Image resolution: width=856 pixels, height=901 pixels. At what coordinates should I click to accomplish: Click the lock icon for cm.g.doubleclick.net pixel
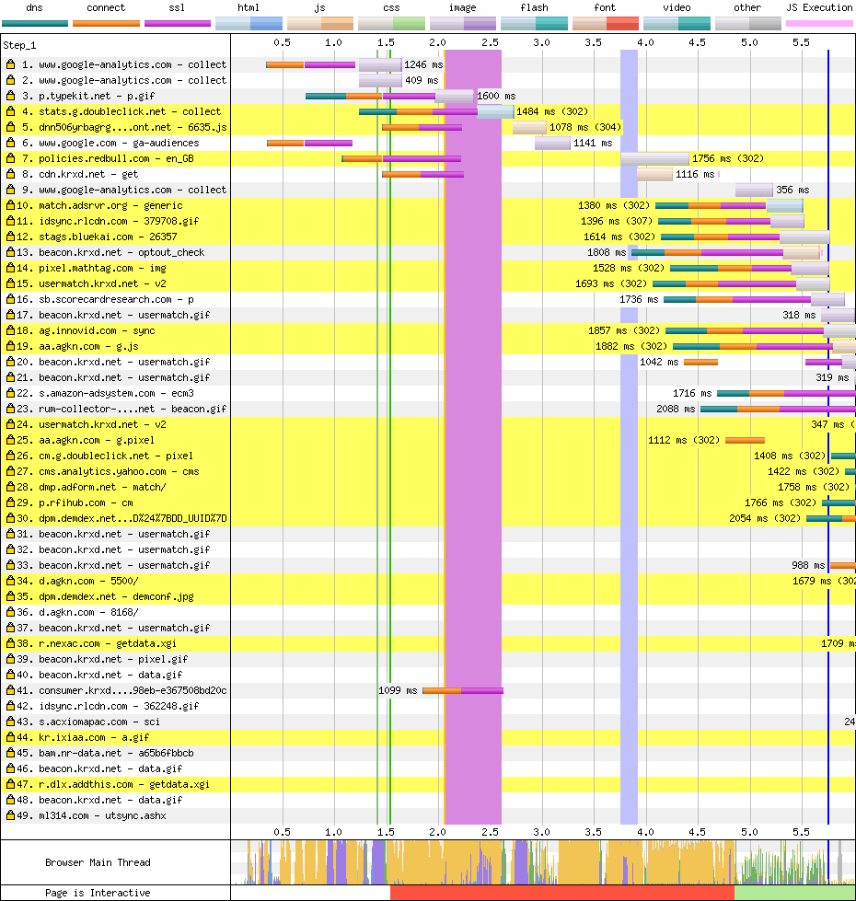(x=10, y=456)
